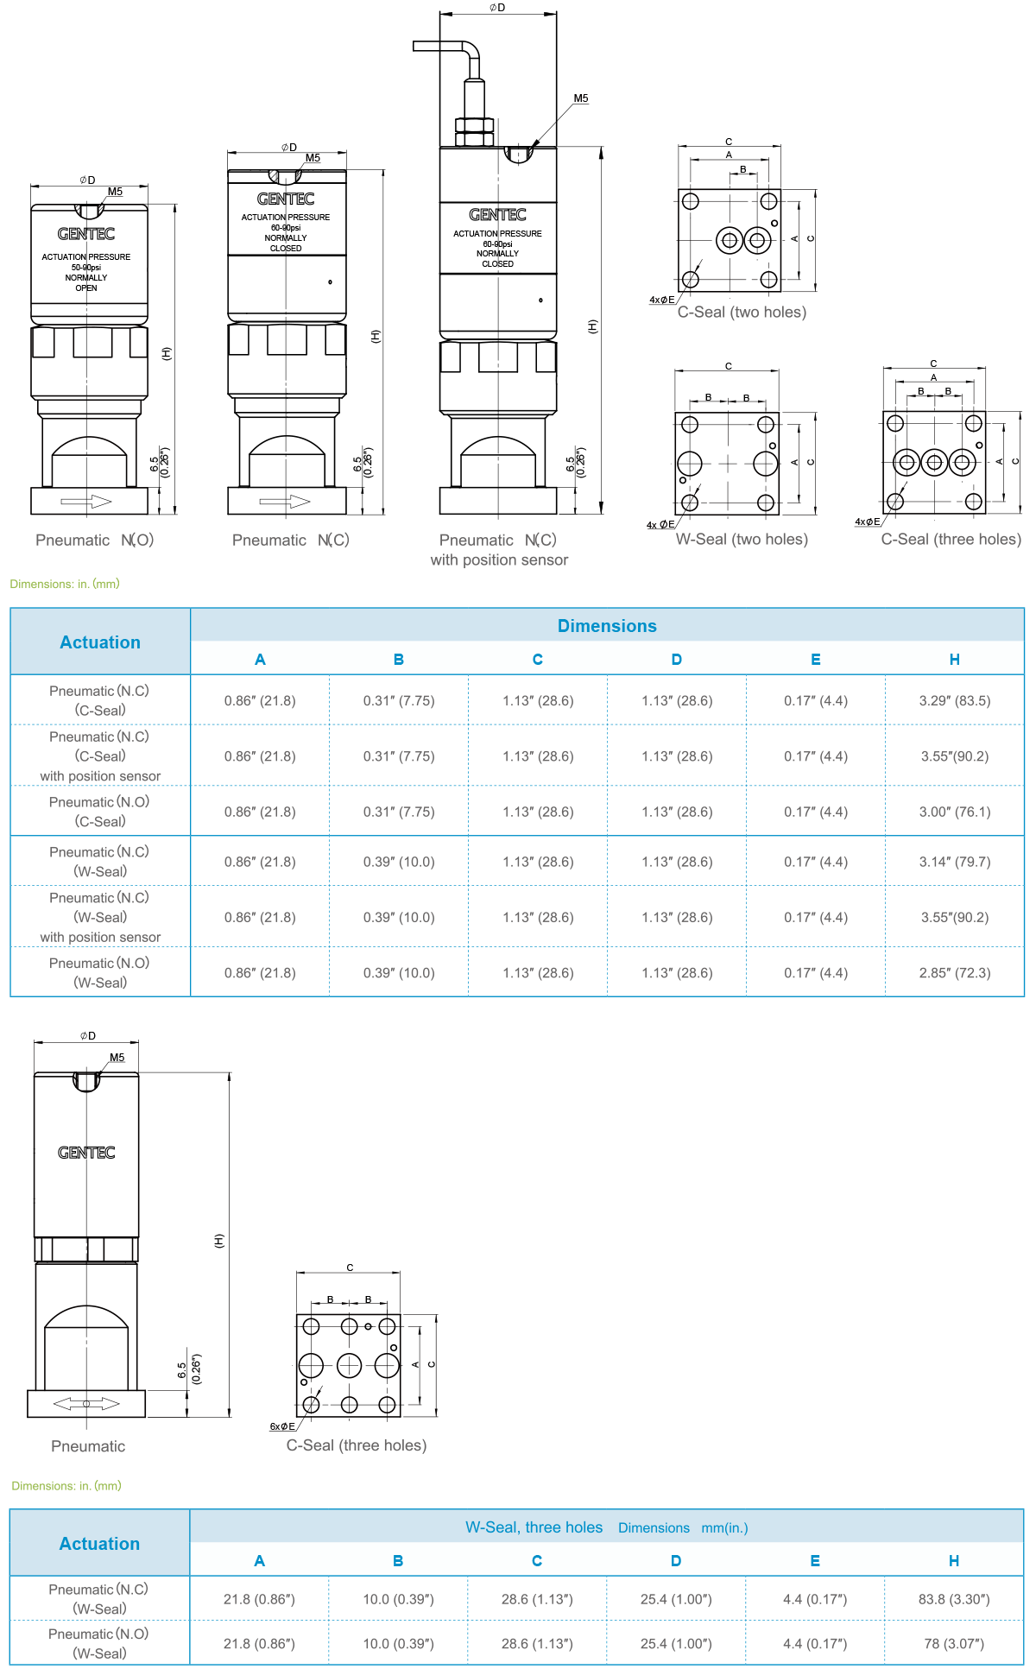The height and width of the screenshot is (1669, 1036).
Task: Select the "Dimensions mm(in.)" heading text
Action: point(682,1528)
